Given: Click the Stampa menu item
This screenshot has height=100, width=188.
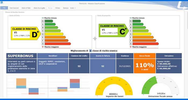Looking at the screenshot, I should point(66,8).
